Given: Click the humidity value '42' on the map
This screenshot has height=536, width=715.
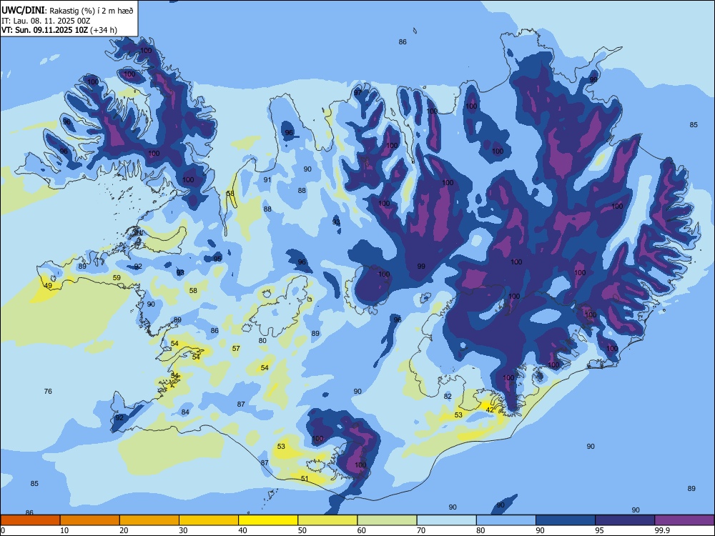Looking at the screenshot, I should (490, 410).
